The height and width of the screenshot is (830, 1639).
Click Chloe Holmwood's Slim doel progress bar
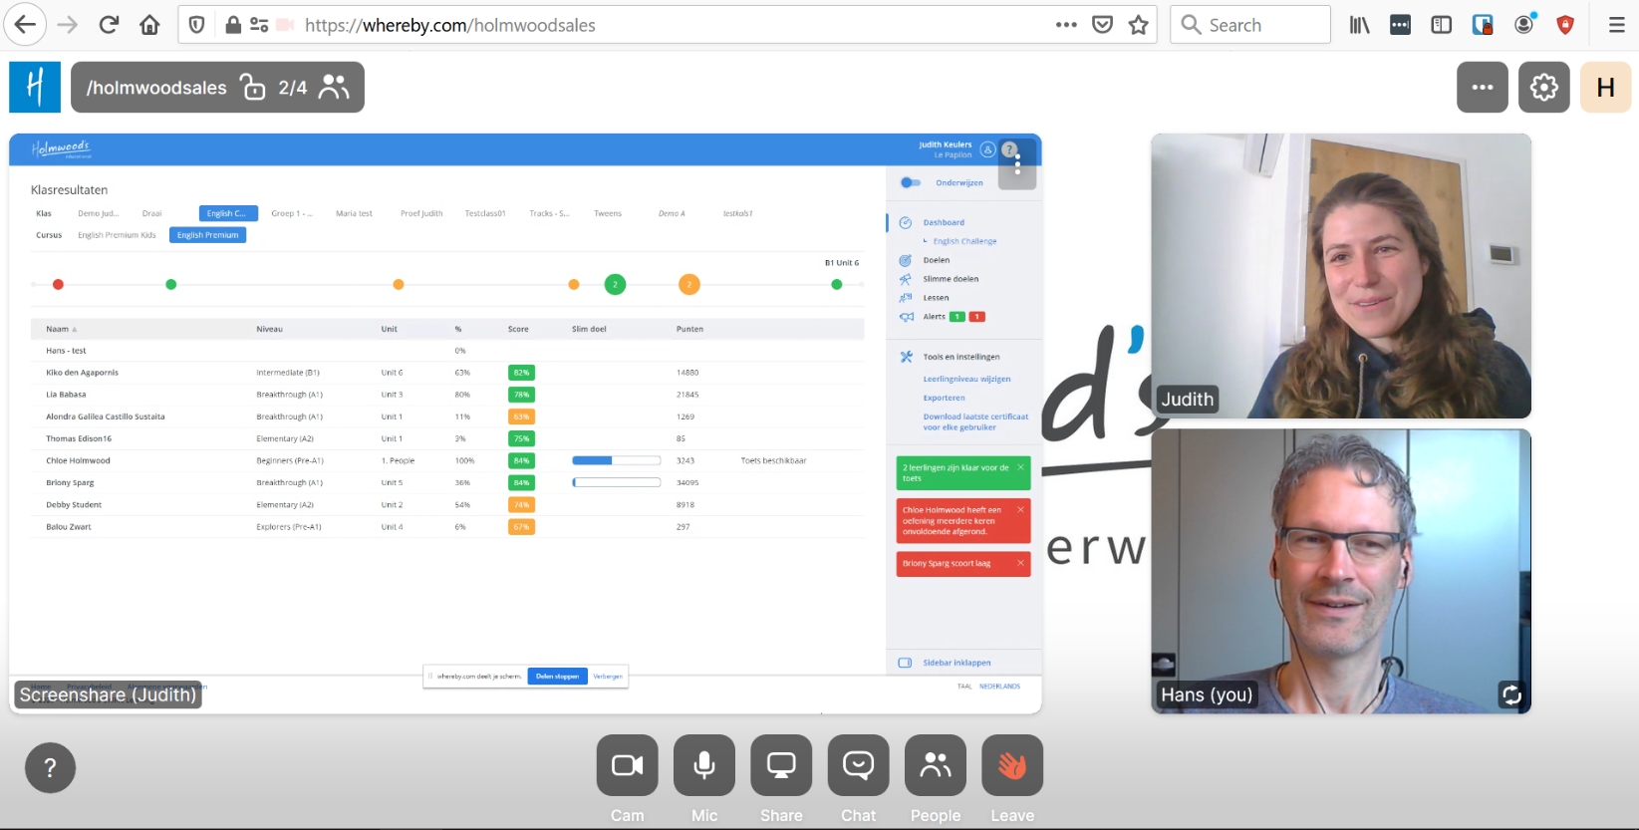click(x=616, y=460)
